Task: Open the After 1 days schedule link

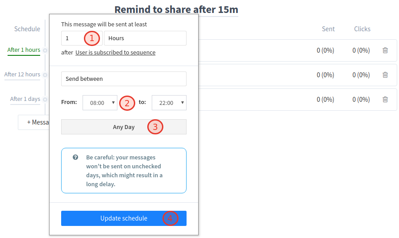Action: pyautogui.click(x=25, y=99)
